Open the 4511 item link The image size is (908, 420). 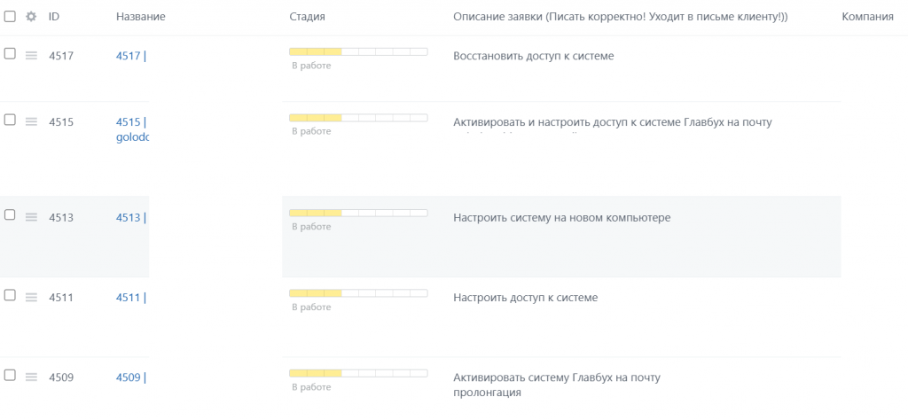[x=131, y=298]
